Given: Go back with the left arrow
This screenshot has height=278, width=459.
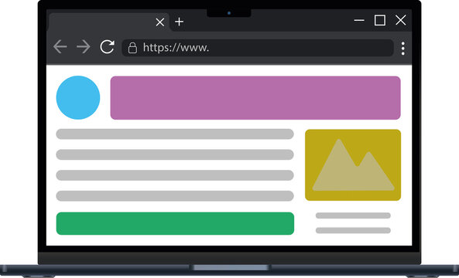Looking at the screenshot, I should 60,47.
